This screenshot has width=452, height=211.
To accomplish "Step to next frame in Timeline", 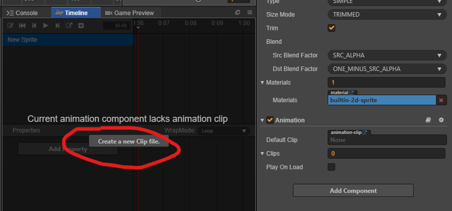I will point(57,25).
